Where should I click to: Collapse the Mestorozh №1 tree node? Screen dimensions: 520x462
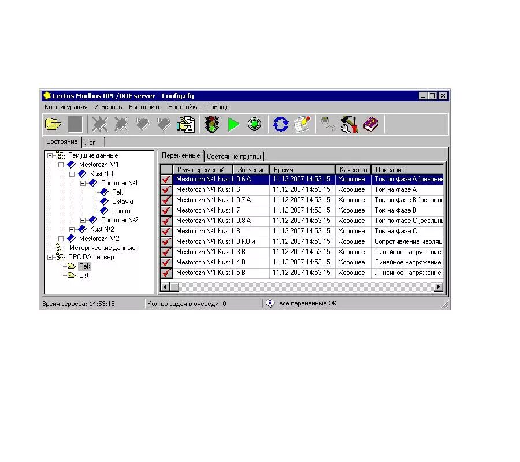coord(61,165)
